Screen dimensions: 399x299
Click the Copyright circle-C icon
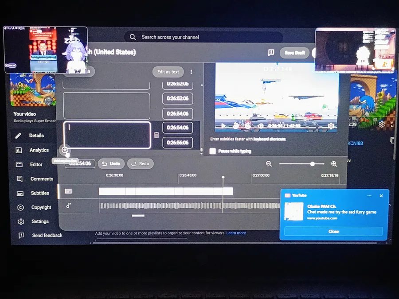(x=20, y=207)
